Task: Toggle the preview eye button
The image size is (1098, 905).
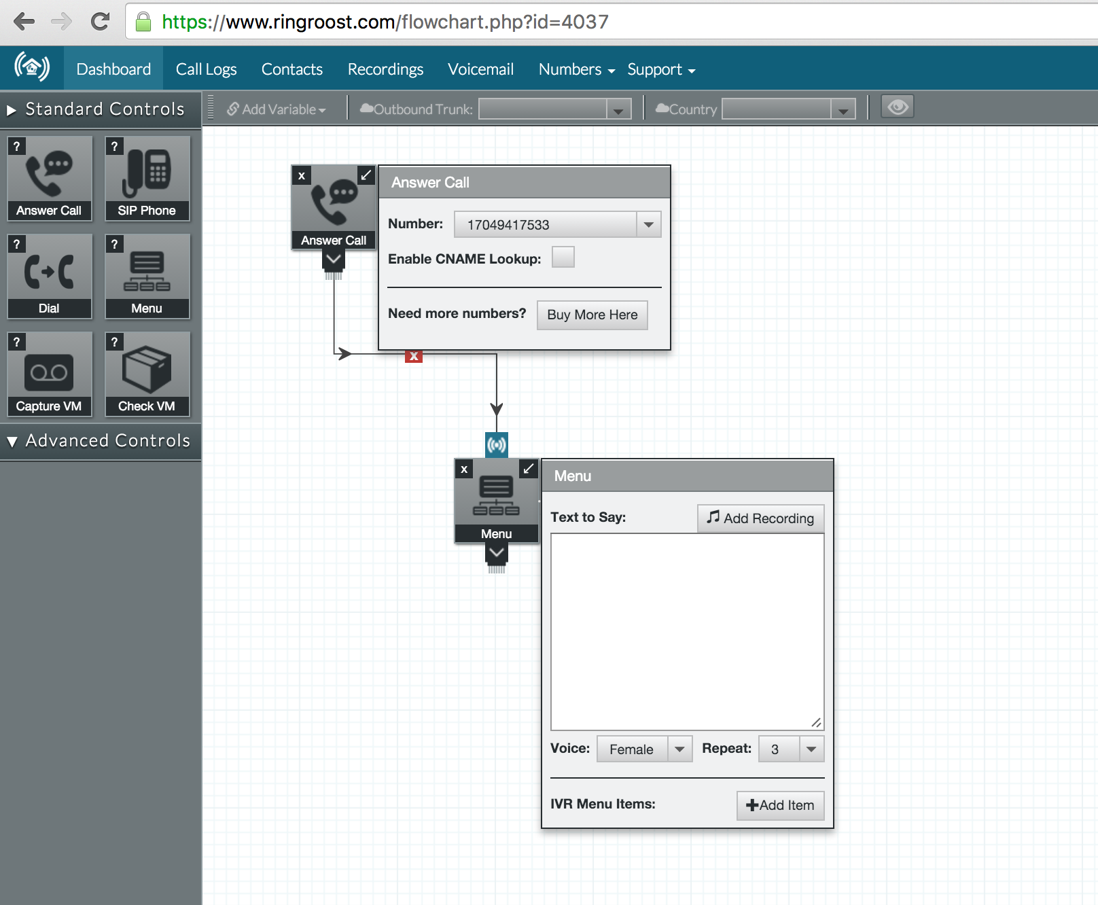Action: pyautogui.click(x=898, y=107)
